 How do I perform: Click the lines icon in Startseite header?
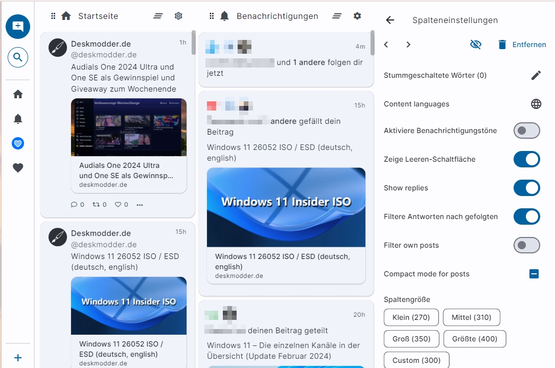158,16
